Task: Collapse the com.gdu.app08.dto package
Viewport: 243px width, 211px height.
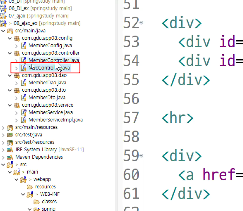Action: pyautogui.click(x=10, y=90)
